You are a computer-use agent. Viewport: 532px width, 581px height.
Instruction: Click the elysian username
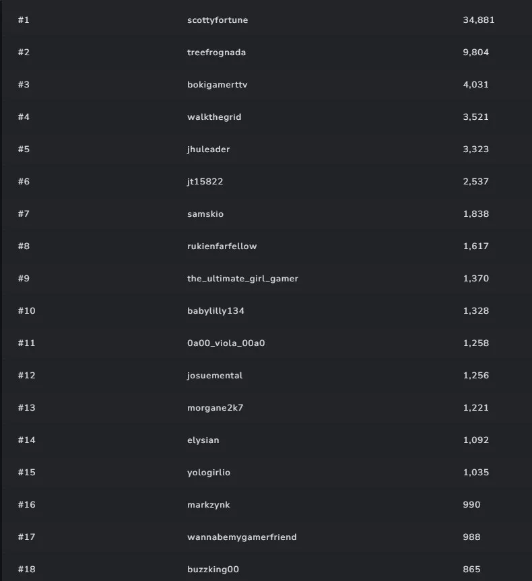pyautogui.click(x=203, y=440)
